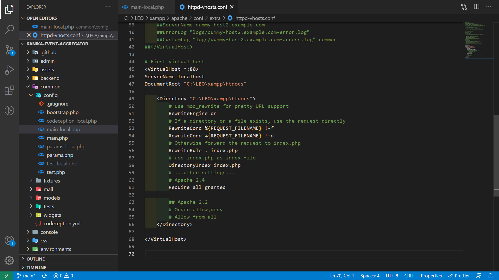Synchronize changes from the status bar
This screenshot has width=499, height=280.
(44, 276)
